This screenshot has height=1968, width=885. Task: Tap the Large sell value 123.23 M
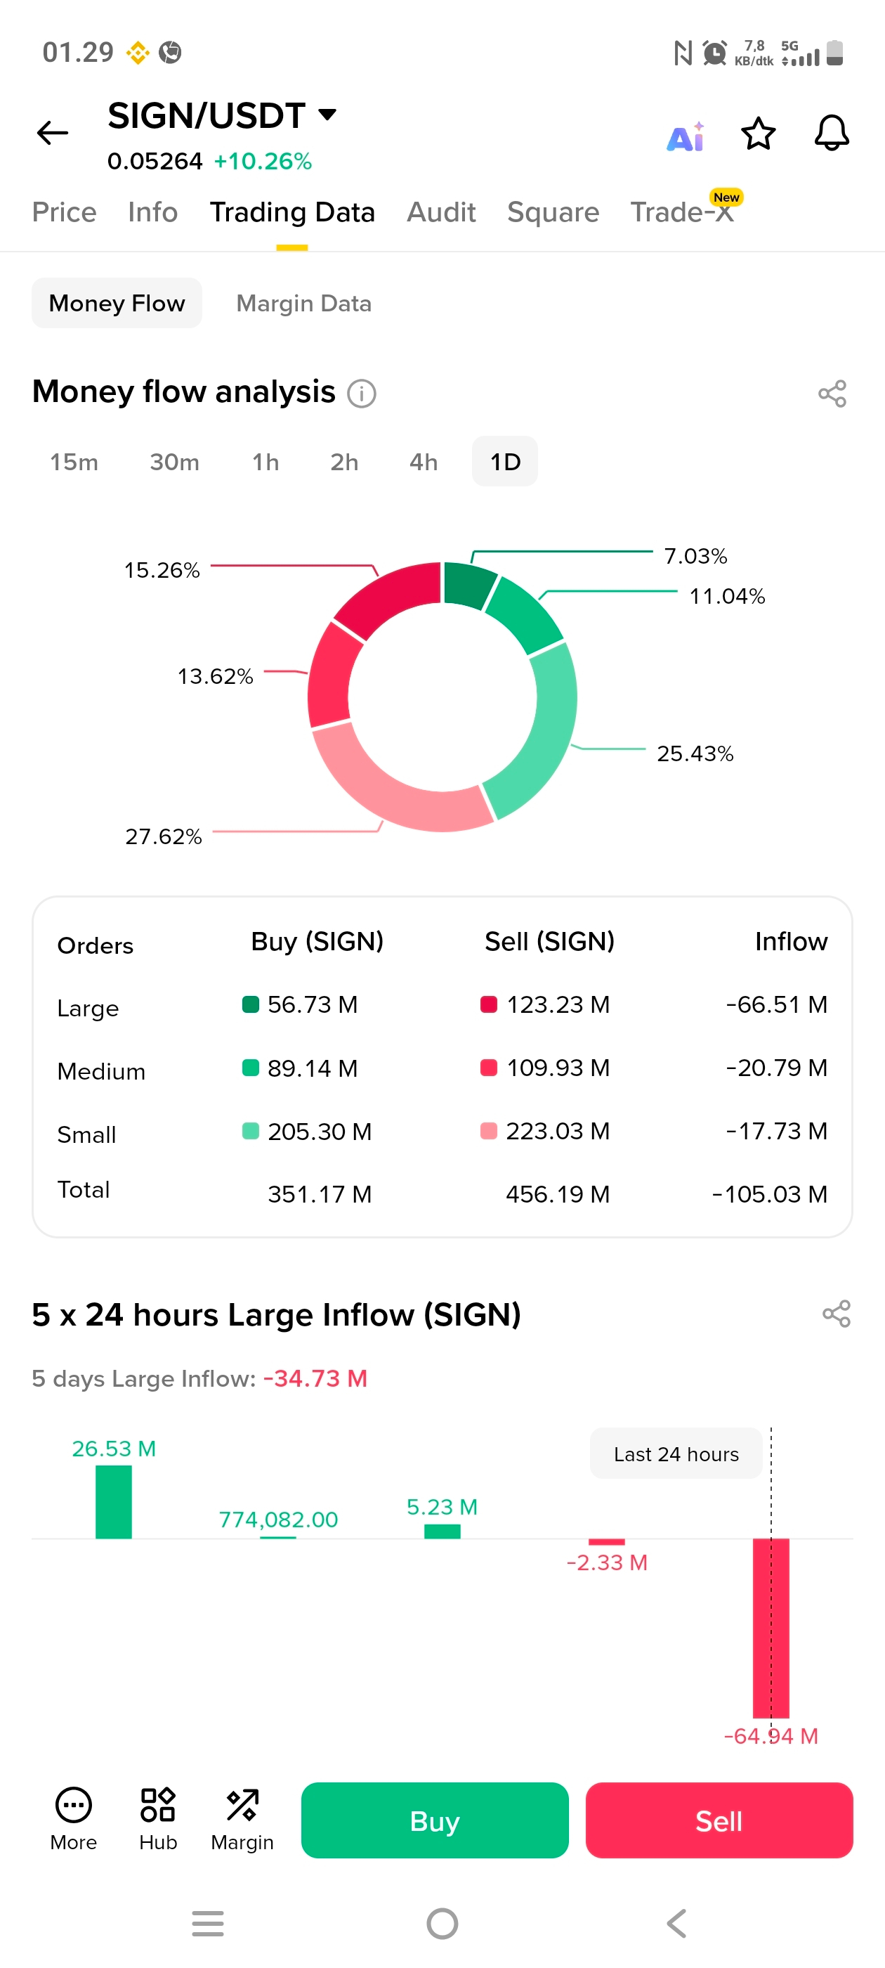[x=558, y=1004]
